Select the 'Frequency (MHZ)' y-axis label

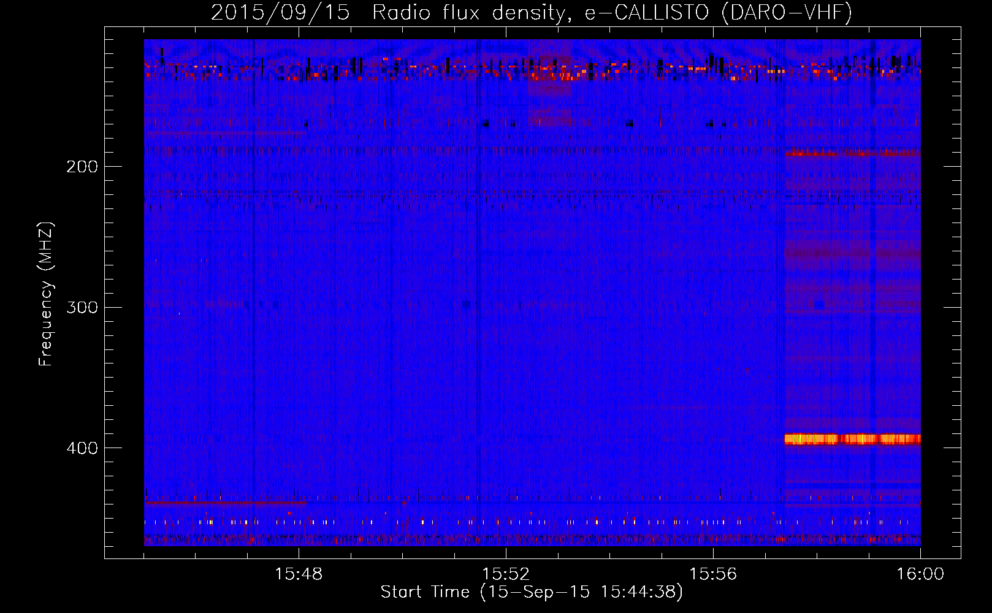pyautogui.click(x=46, y=294)
